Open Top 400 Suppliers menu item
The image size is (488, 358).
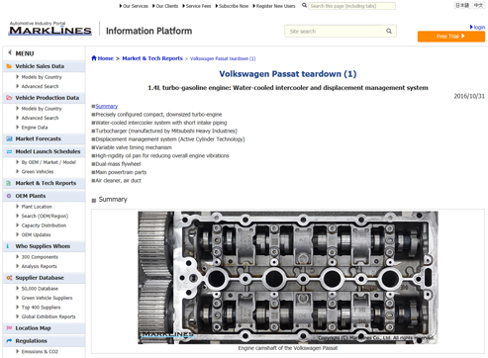point(41,308)
